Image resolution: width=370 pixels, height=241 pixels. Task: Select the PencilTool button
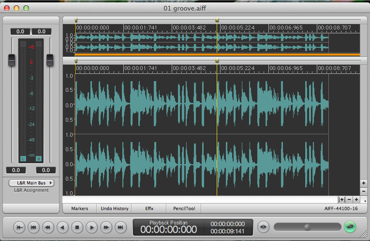pos(183,209)
